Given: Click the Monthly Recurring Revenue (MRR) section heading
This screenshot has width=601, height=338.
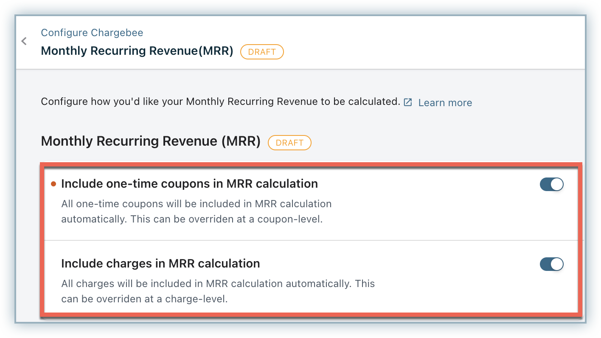Looking at the screenshot, I should point(151,141).
